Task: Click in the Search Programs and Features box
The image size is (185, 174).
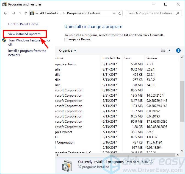Action: click(x=150, y=13)
